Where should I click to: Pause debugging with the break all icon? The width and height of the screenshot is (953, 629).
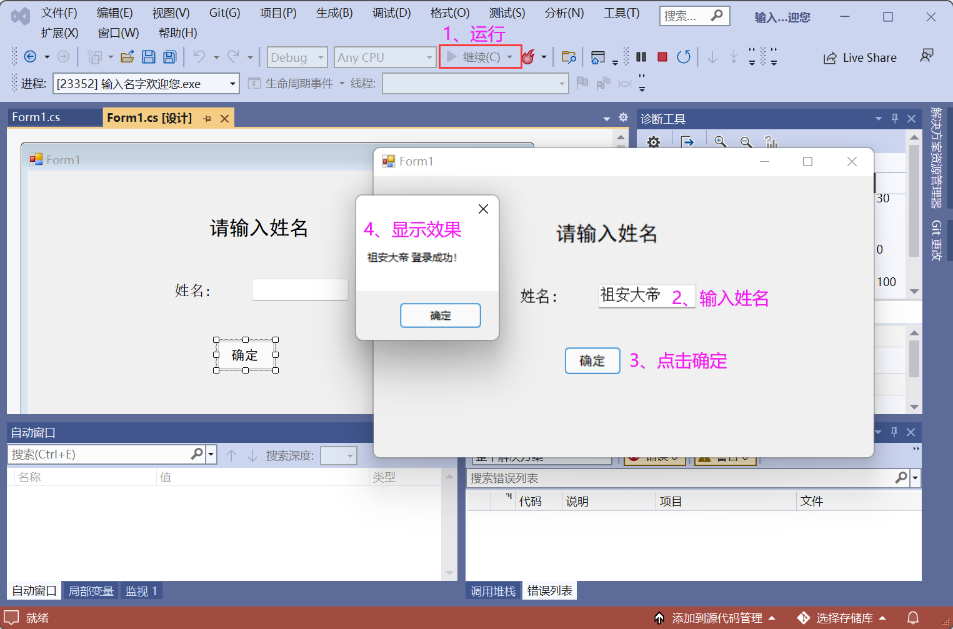coord(641,57)
